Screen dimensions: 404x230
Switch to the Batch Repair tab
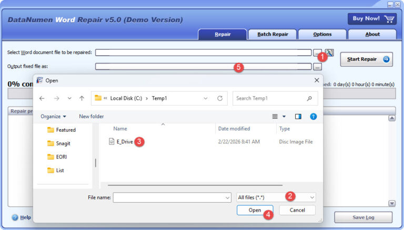[x=272, y=34]
